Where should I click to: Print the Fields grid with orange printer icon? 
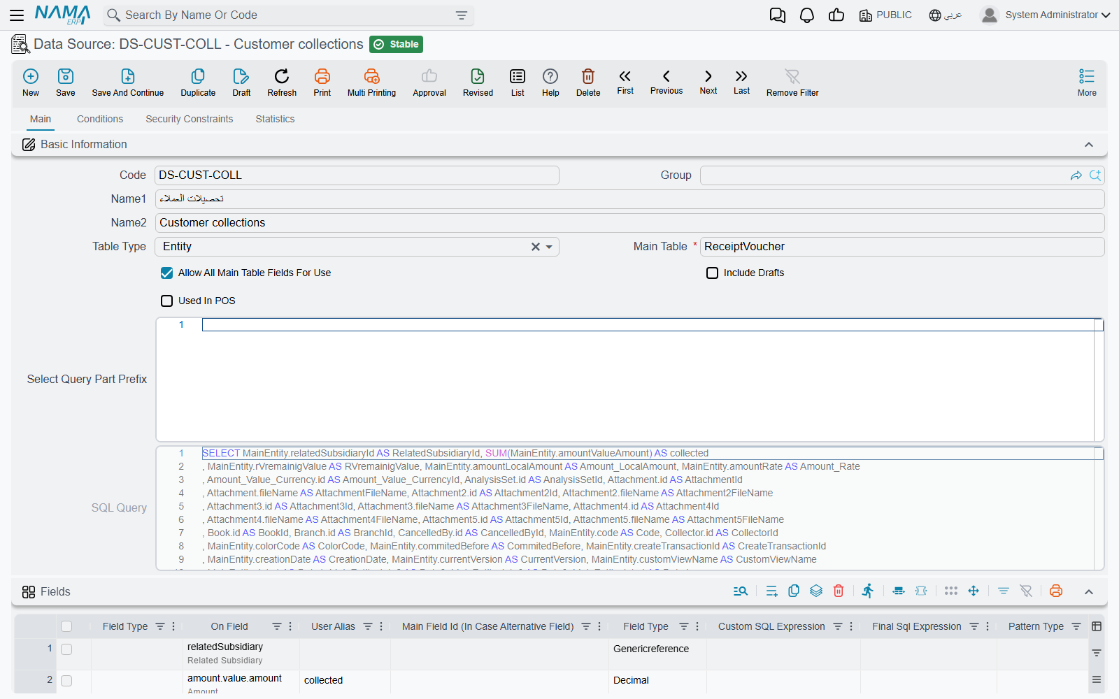coord(1056,591)
